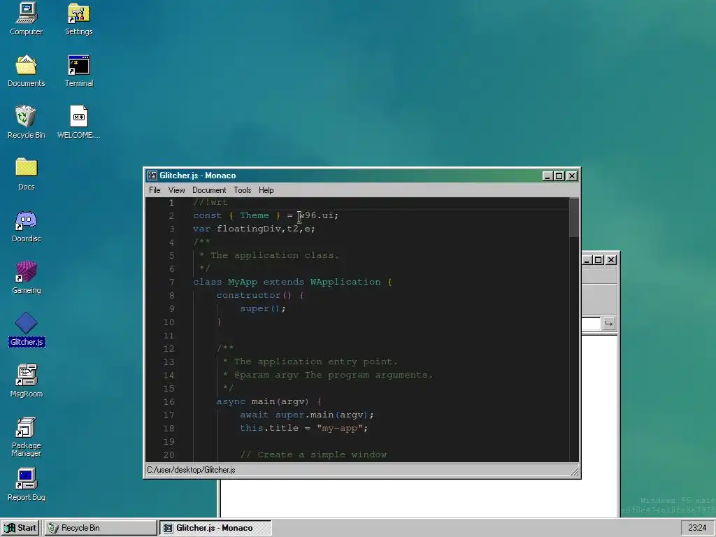Minimize the Monaco editor window
The image size is (716, 537).
(x=547, y=176)
